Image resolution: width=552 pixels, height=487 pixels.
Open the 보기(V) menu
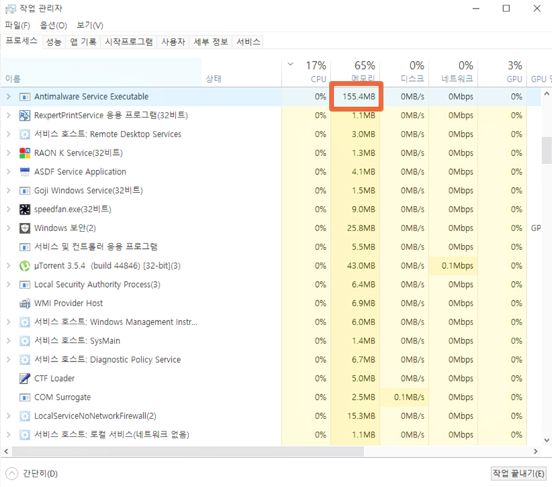[90, 26]
